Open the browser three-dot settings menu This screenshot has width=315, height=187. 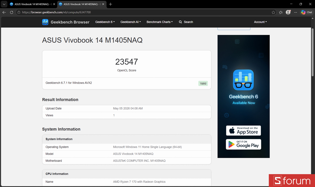[296, 12]
